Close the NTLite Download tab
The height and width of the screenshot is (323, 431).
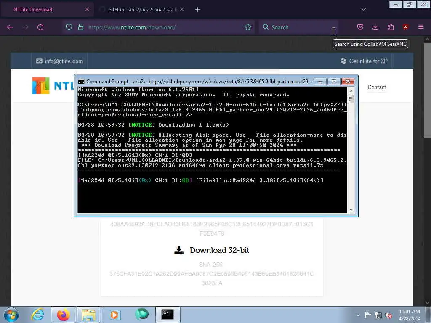click(x=87, y=9)
